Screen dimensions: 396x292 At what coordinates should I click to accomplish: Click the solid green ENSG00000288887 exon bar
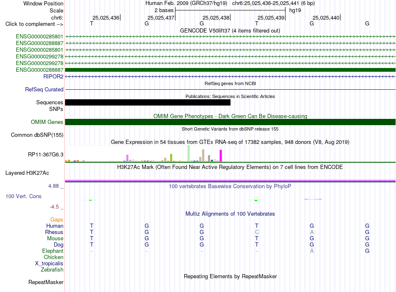pos(230,70)
